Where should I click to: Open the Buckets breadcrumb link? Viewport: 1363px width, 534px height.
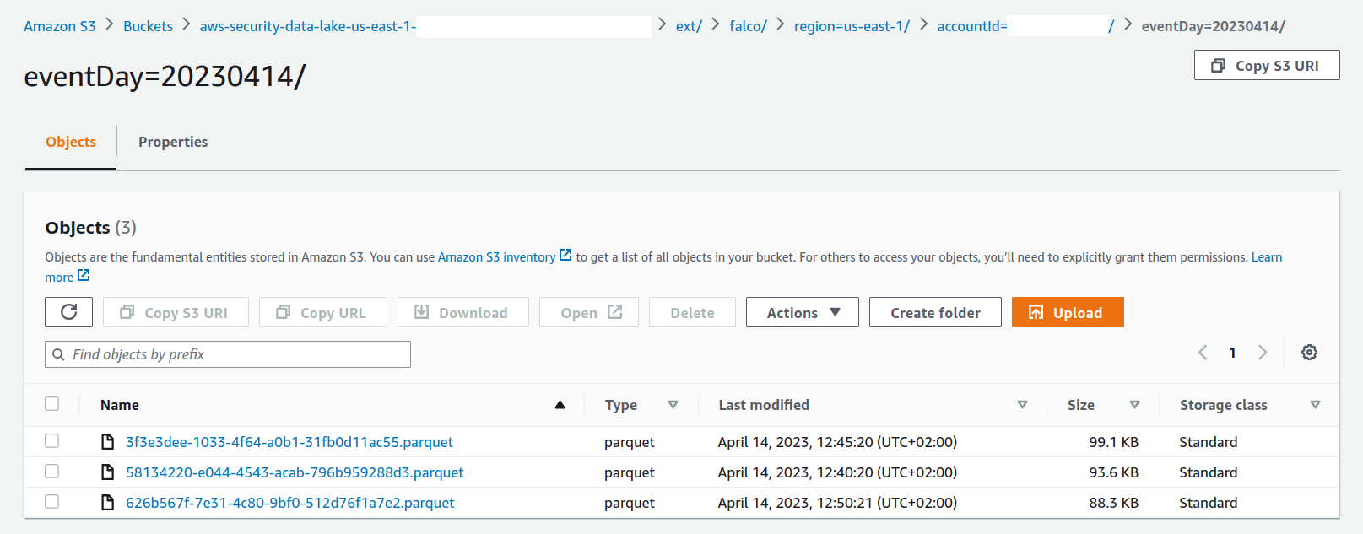(148, 26)
